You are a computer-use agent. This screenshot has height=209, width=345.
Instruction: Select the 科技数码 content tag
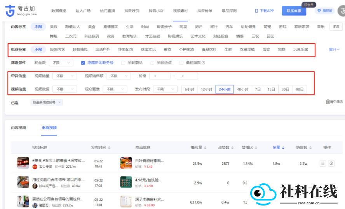point(92,36)
